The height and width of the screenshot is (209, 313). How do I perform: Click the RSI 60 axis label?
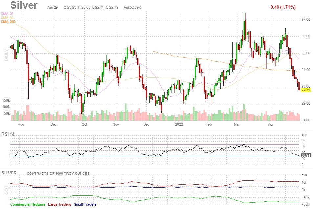303,147
